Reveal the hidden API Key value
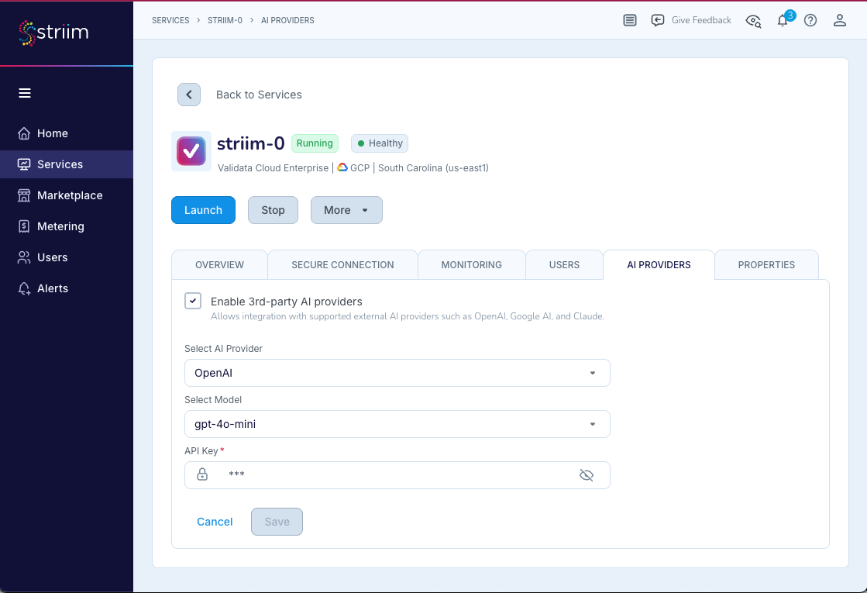Screen dimensions: 867x593 point(587,475)
